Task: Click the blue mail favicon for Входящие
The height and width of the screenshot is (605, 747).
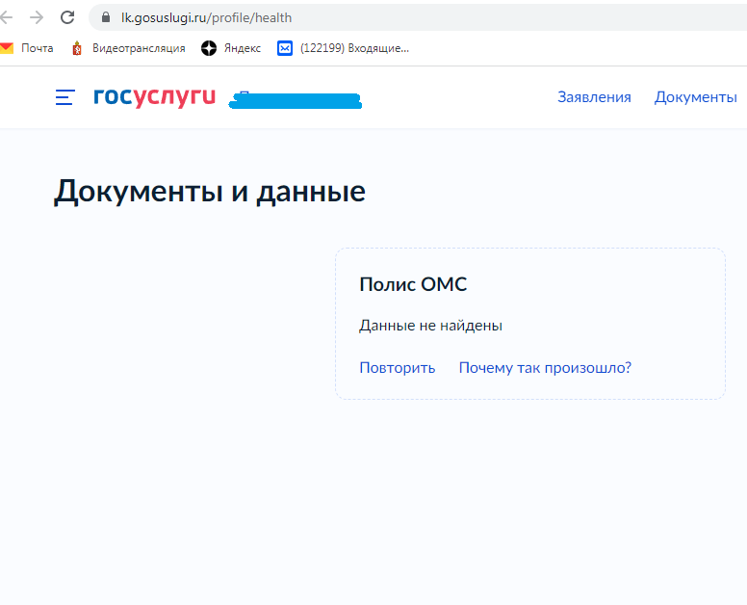Action: click(285, 48)
